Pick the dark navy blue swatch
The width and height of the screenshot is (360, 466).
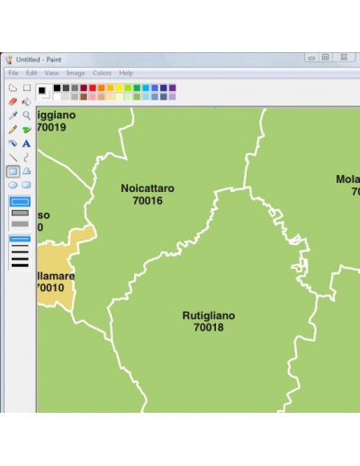[x=164, y=87]
